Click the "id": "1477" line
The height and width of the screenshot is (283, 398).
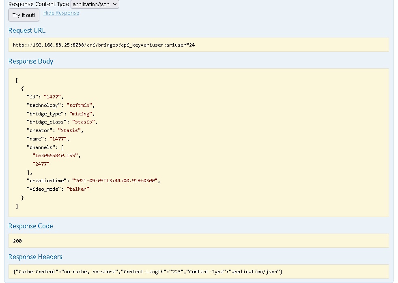(45, 97)
